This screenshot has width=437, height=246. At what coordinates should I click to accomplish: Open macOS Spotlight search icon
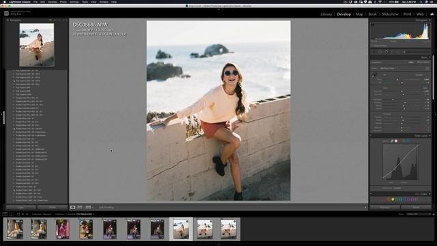coord(421,2)
